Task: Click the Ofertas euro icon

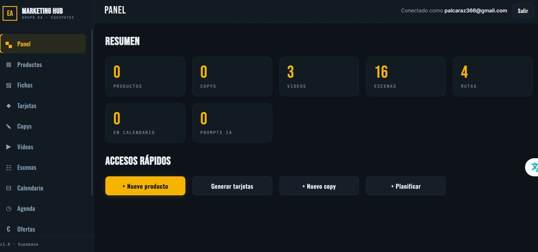Action: pos(8,229)
